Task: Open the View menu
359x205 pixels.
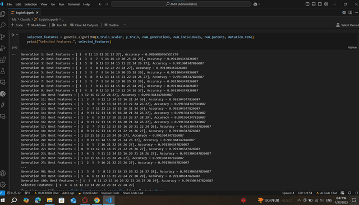Action: point(44,4)
